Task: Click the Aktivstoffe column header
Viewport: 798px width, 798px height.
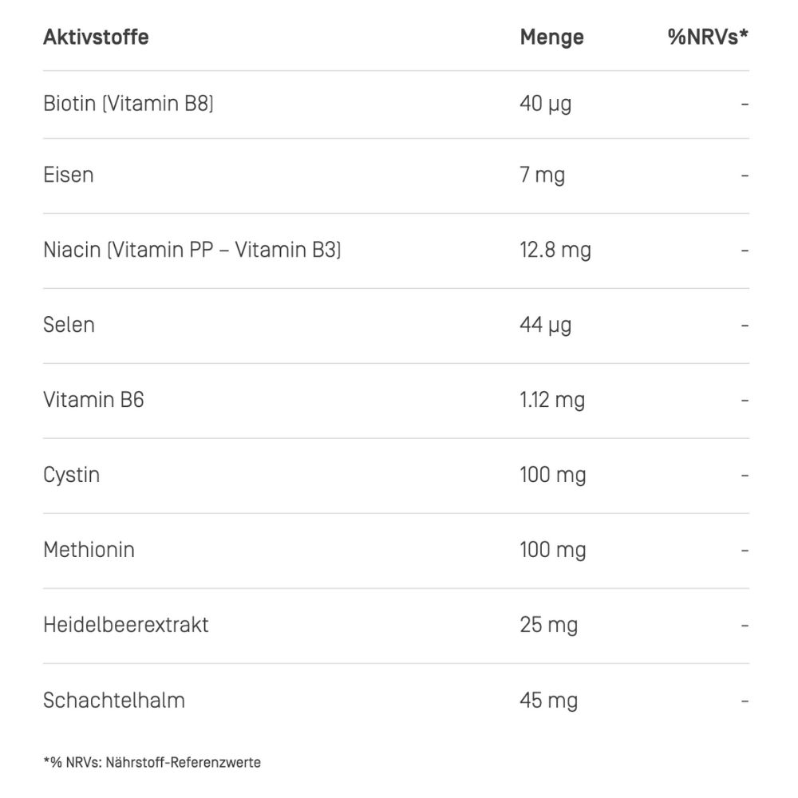Action: [96, 37]
